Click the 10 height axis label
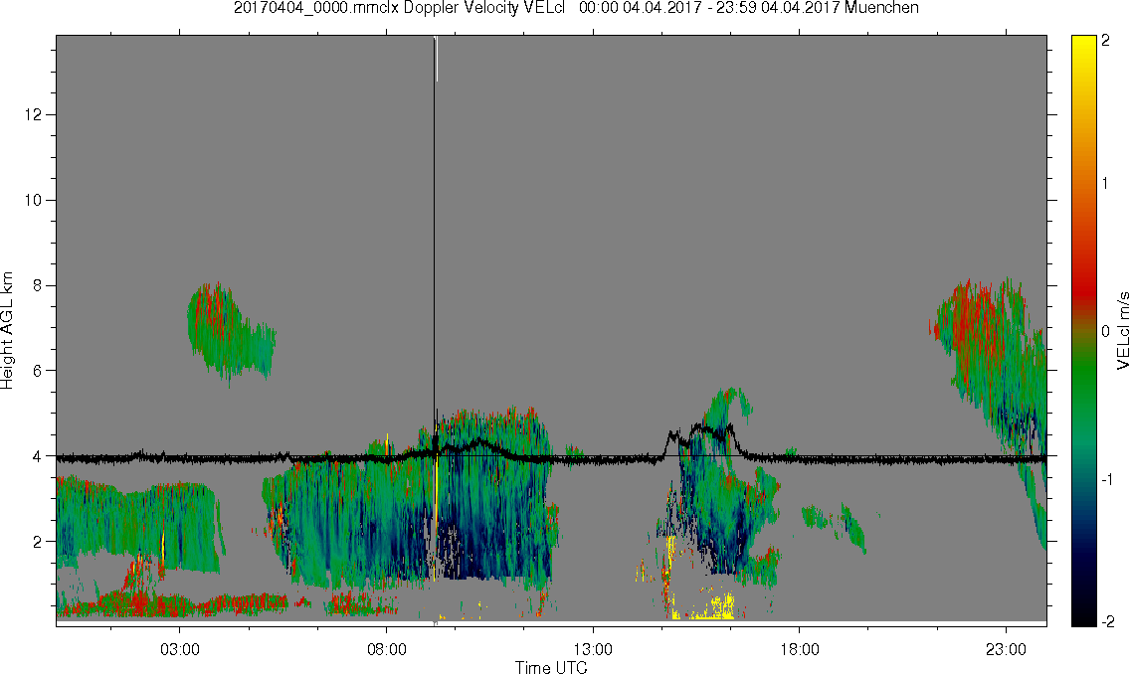The width and height of the screenshot is (1129, 674). tap(33, 200)
